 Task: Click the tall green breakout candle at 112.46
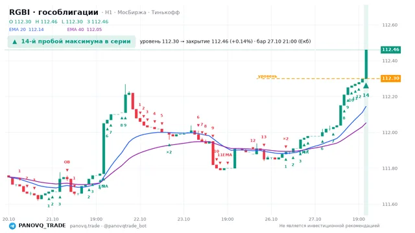click(x=366, y=64)
